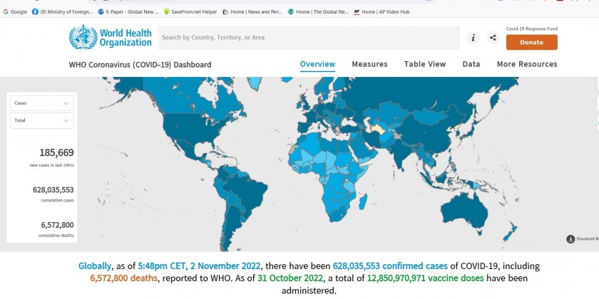Open the Google bookmark
599x299 pixels.
tap(15, 11)
